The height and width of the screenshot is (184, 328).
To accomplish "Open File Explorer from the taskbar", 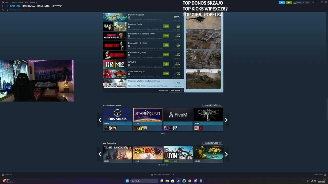I will [x=167, y=181].
